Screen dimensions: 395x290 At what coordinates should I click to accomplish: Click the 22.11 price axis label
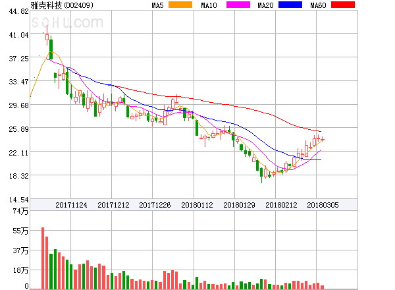tap(18, 153)
